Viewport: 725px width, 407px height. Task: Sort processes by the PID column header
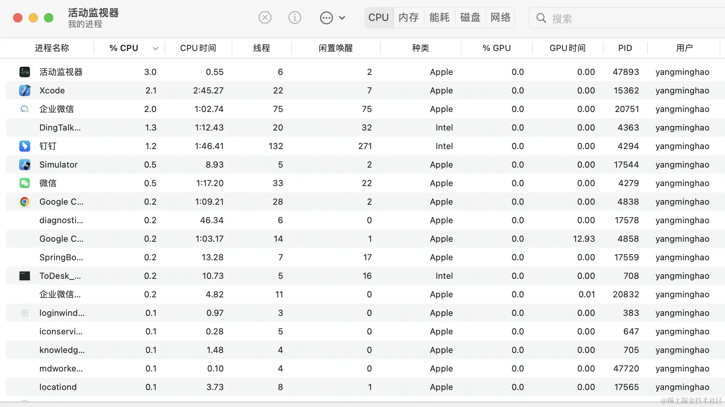(625, 48)
